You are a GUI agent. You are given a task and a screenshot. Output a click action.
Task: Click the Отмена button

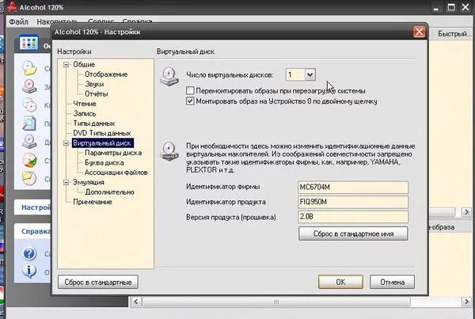click(x=393, y=282)
